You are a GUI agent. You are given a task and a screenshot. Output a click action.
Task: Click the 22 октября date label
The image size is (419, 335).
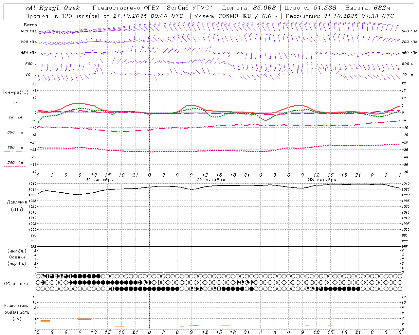[210, 180]
